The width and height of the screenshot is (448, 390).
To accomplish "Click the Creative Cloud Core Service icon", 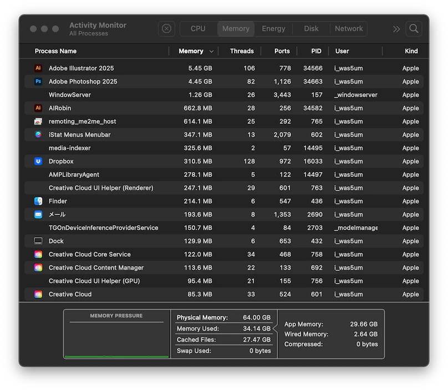I will pos(38,254).
